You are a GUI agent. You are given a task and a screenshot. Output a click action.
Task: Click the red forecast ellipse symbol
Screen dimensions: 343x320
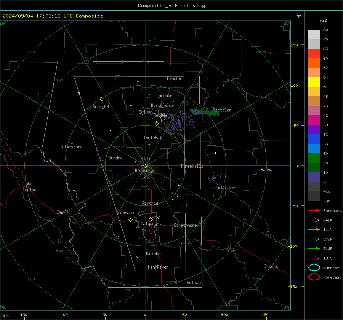(314, 277)
